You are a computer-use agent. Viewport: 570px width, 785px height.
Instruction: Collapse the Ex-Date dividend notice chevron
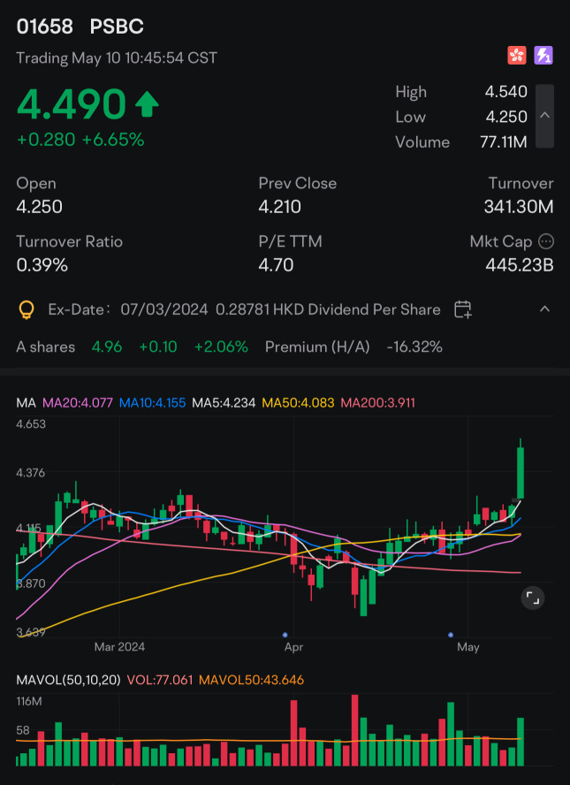[x=544, y=309]
